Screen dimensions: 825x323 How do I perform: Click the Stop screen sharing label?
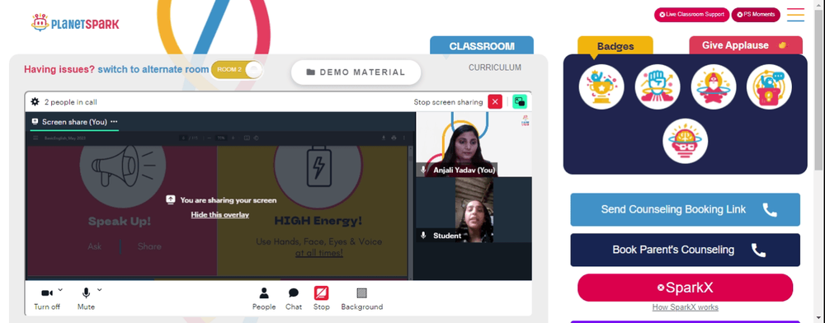tap(448, 102)
